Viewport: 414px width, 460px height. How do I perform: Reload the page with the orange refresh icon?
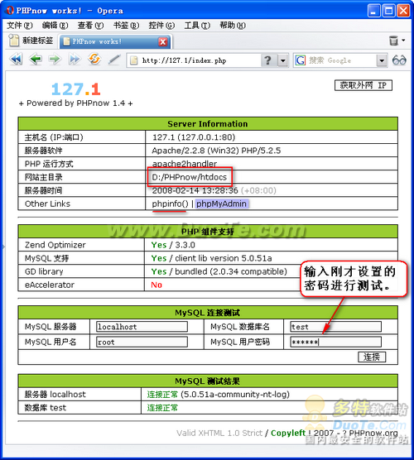point(94,60)
